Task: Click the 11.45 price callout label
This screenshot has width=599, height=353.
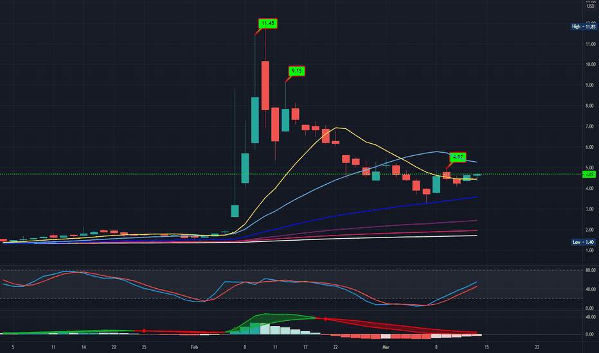Action: pos(268,24)
